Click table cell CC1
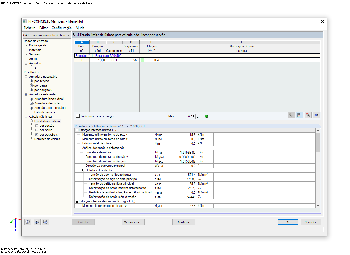This screenshot has height=255, width=350. (x=114, y=60)
